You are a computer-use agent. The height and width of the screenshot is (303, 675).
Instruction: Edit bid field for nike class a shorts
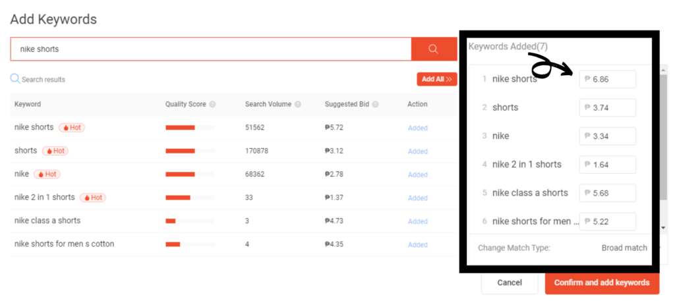[x=608, y=193]
